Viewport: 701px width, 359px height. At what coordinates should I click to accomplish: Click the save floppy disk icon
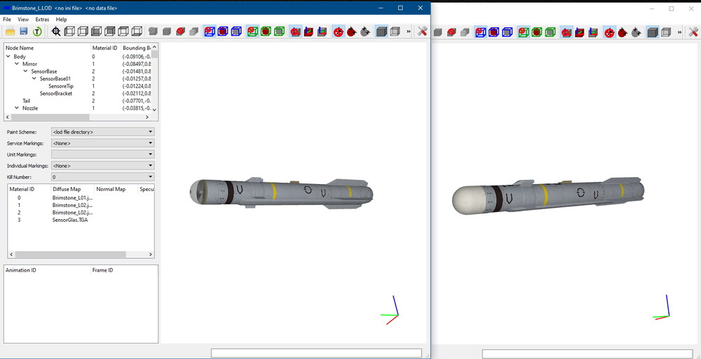click(24, 31)
